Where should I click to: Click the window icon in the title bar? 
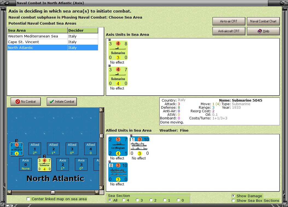tap(7, 3)
